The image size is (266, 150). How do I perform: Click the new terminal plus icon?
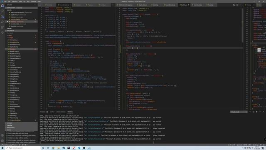(250, 112)
